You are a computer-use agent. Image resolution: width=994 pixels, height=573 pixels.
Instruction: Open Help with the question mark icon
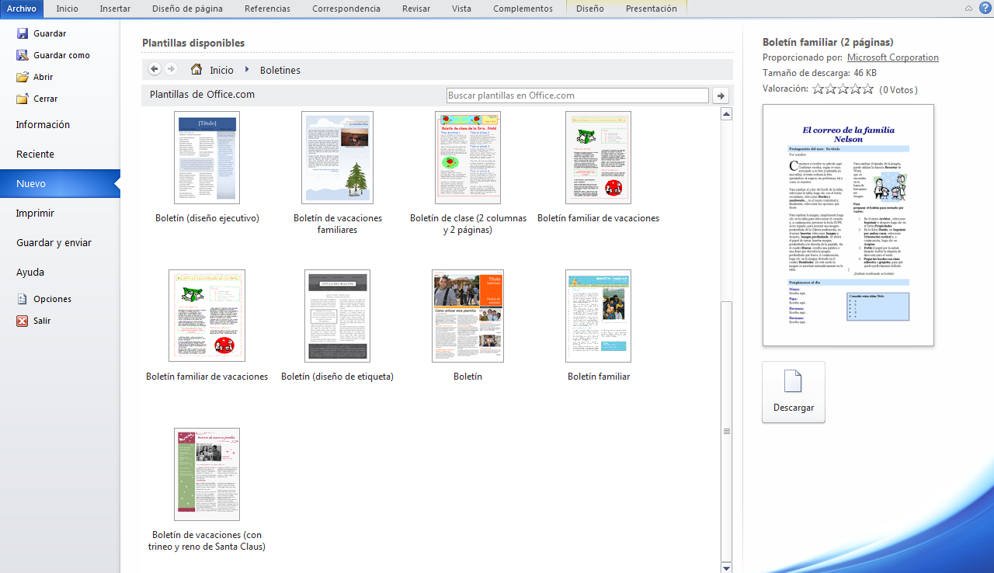[x=985, y=8]
